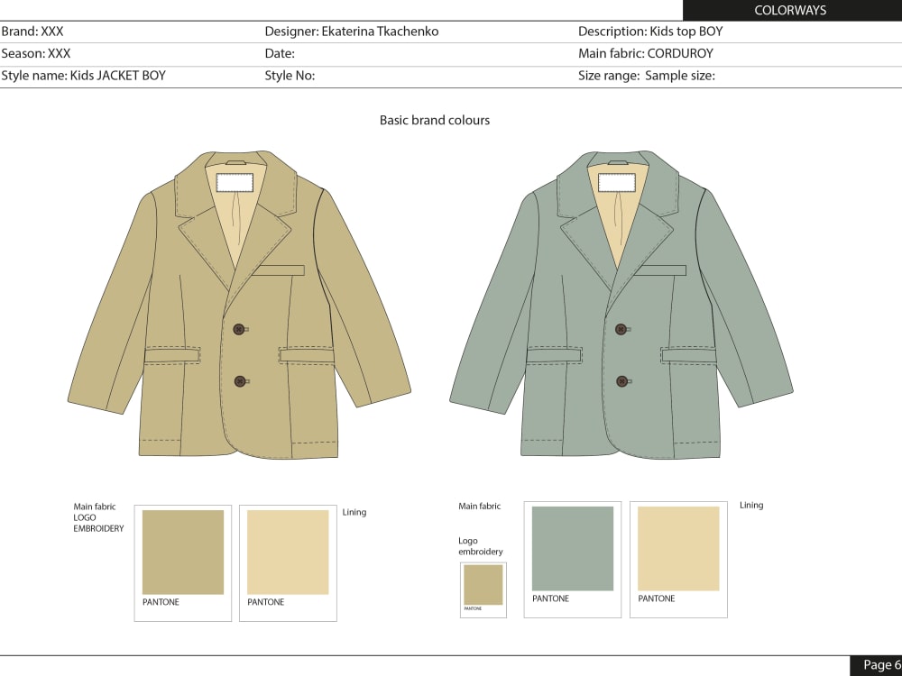
Task: Click the neck label inside green jacket
Action: (x=617, y=183)
